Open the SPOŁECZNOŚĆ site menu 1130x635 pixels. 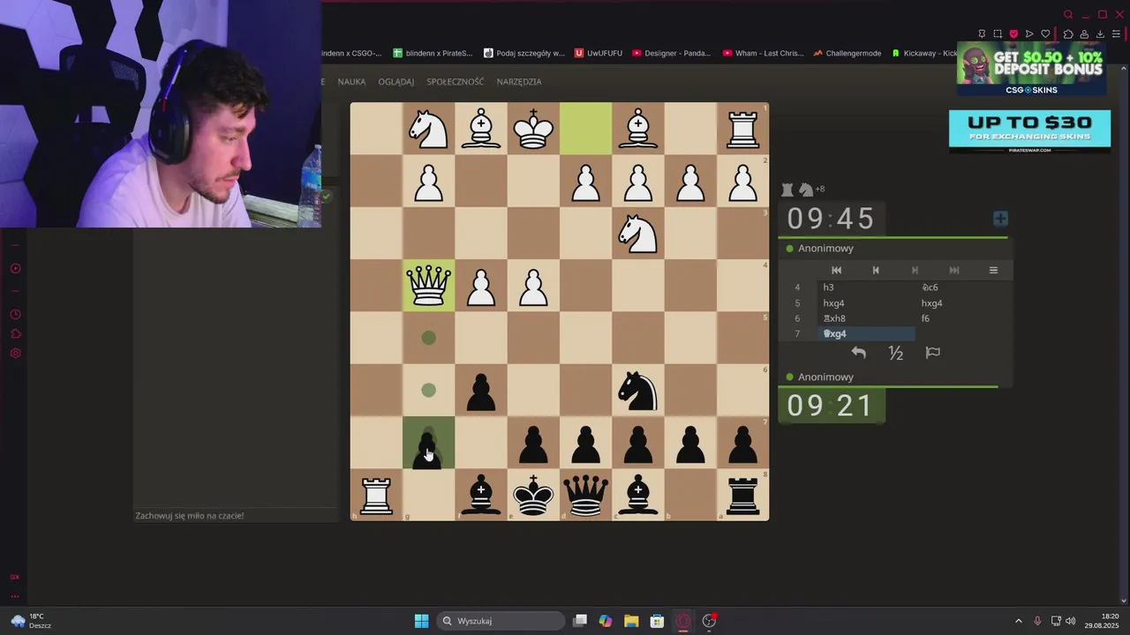[x=455, y=82]
